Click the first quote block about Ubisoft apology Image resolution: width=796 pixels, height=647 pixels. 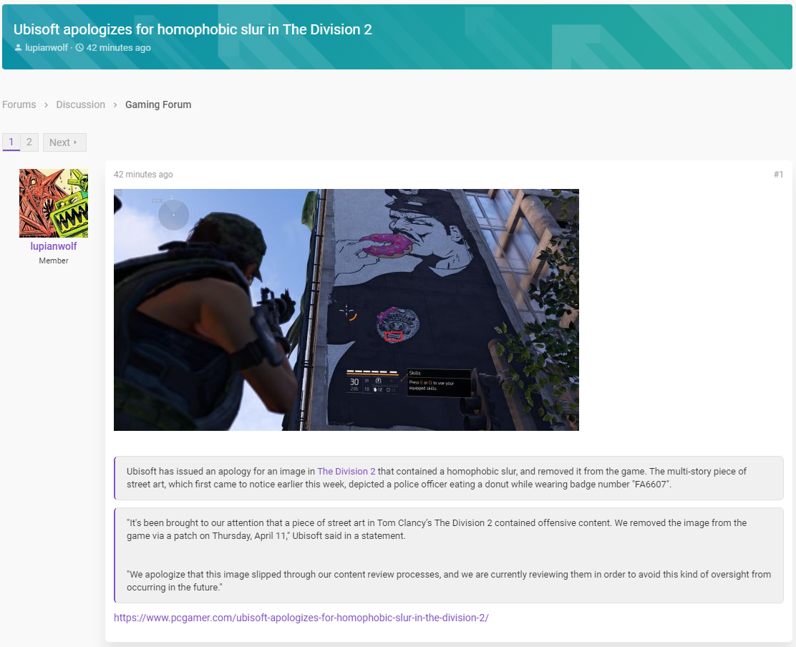pyautogui.click(x=449, y=478)
